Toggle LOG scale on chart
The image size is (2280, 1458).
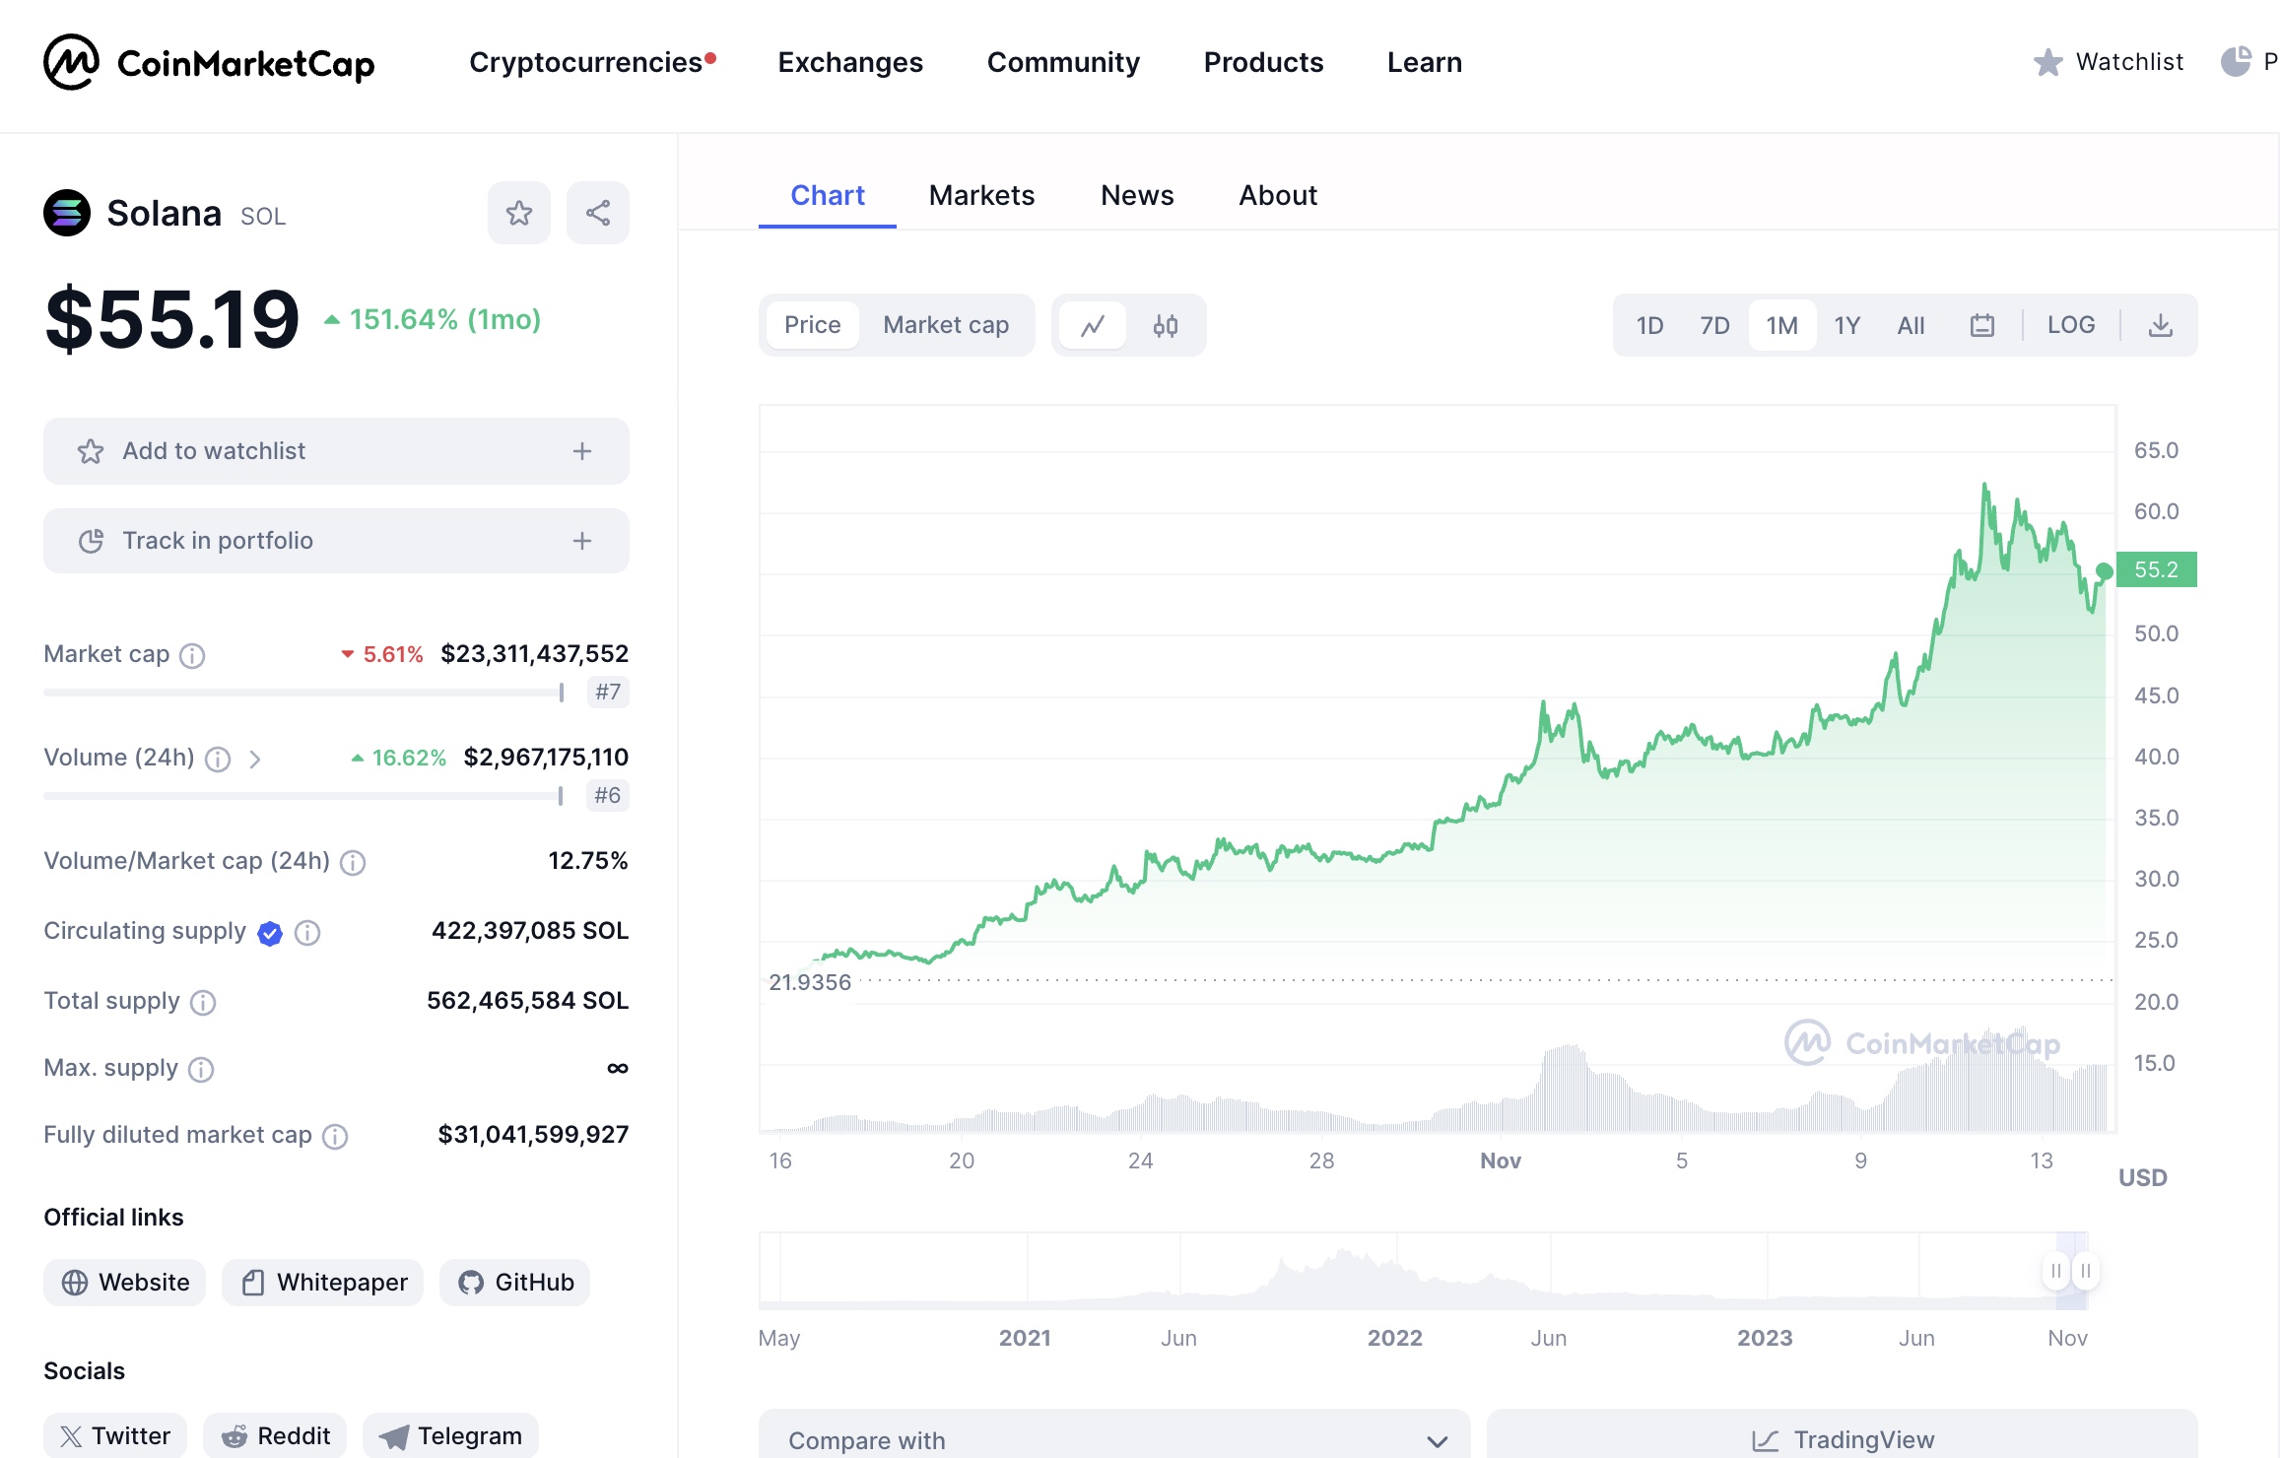2071,325
